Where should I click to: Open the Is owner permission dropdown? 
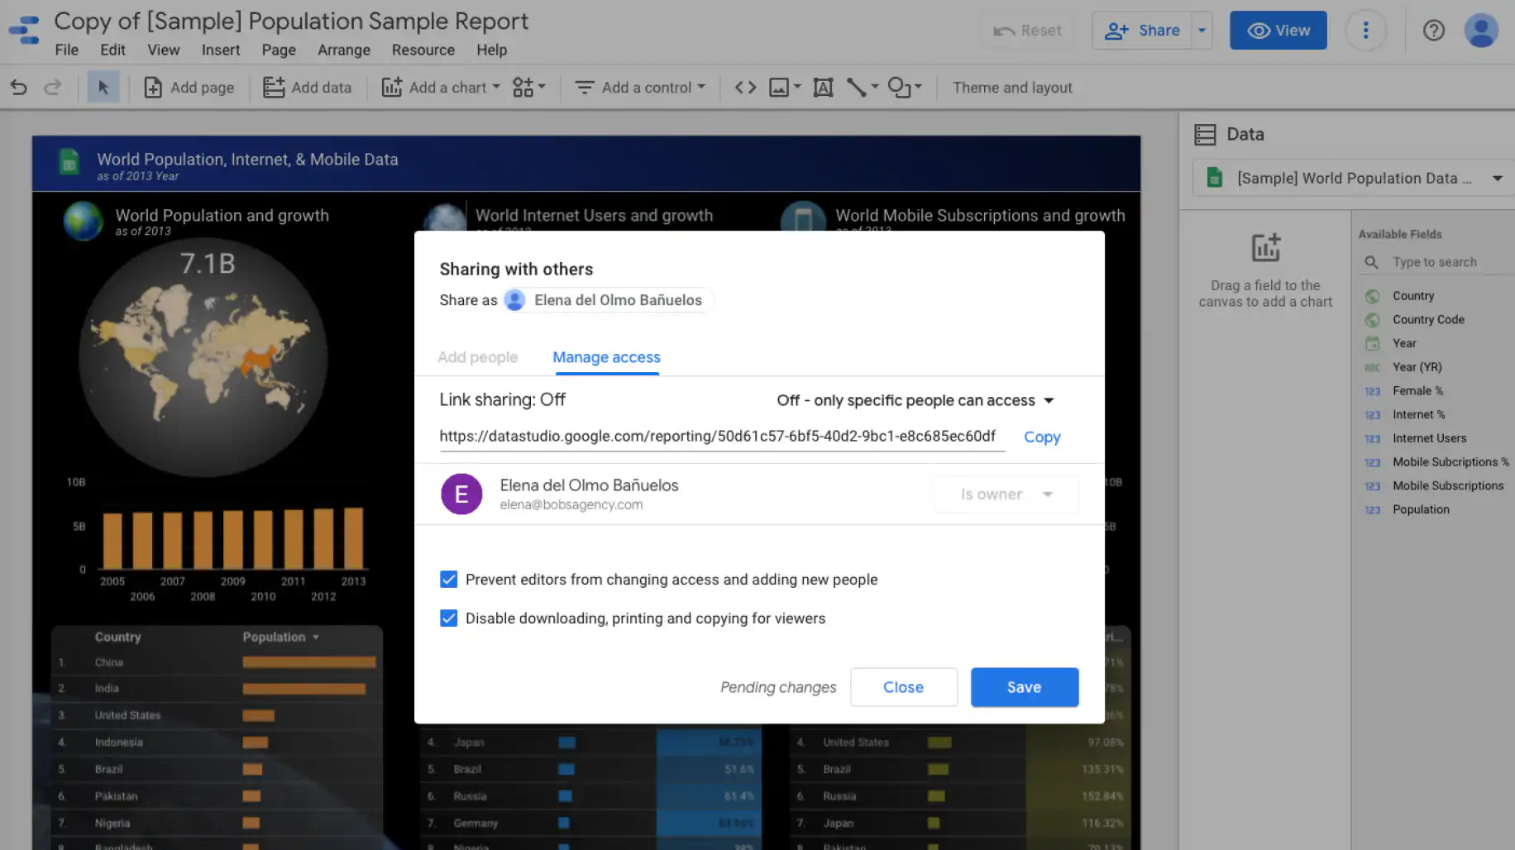pos(1006,494)
